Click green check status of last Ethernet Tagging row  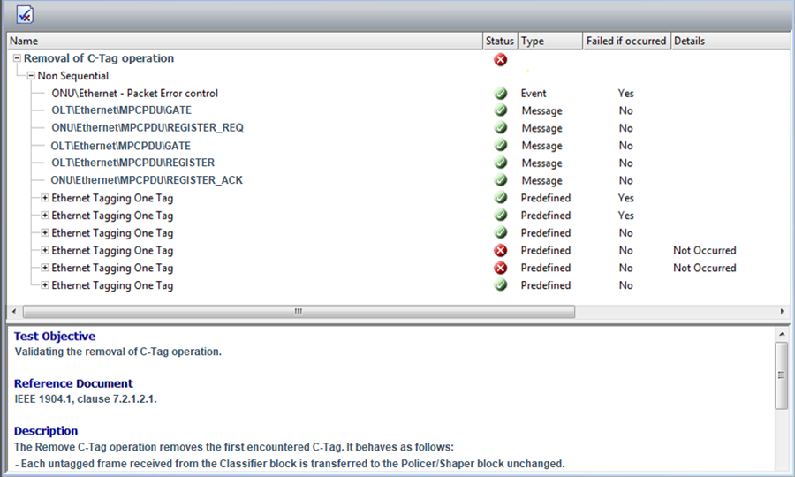(501, 285)
